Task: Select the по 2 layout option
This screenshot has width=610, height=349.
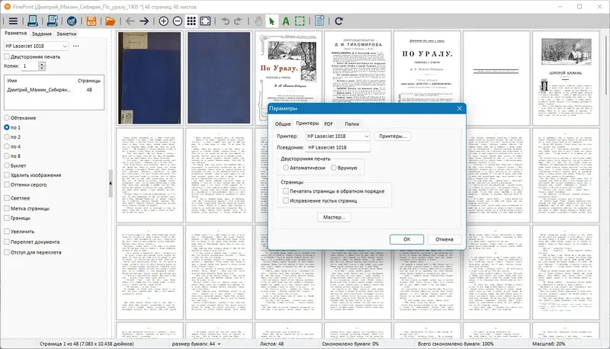Action: (x=7, y=137)
